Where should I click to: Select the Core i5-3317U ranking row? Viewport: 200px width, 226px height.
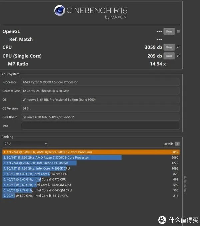click(91, 196)
